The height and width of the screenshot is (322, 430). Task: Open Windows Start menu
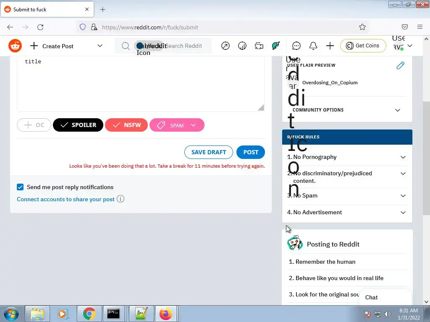click(x=11, y=314)
